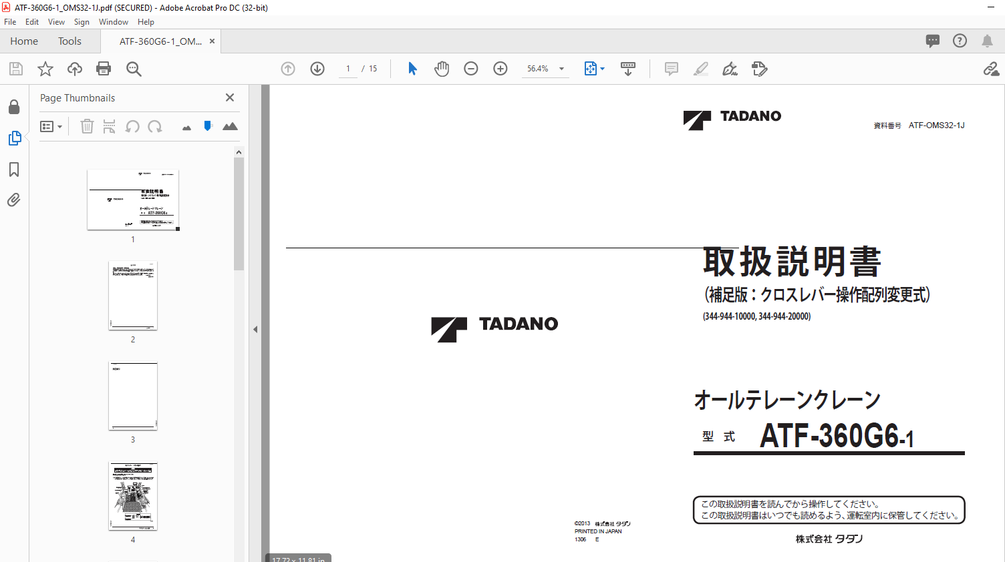1005x562 pixels.
Task: Open the Attachments paperclip icon
Action: 14,200
